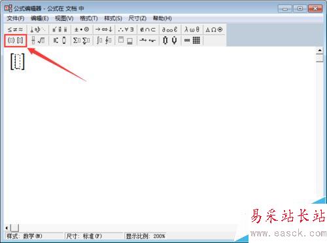
Task: Open the miscellaneous symbols palette (∂∞ℓ)
Action: point(170,29)
